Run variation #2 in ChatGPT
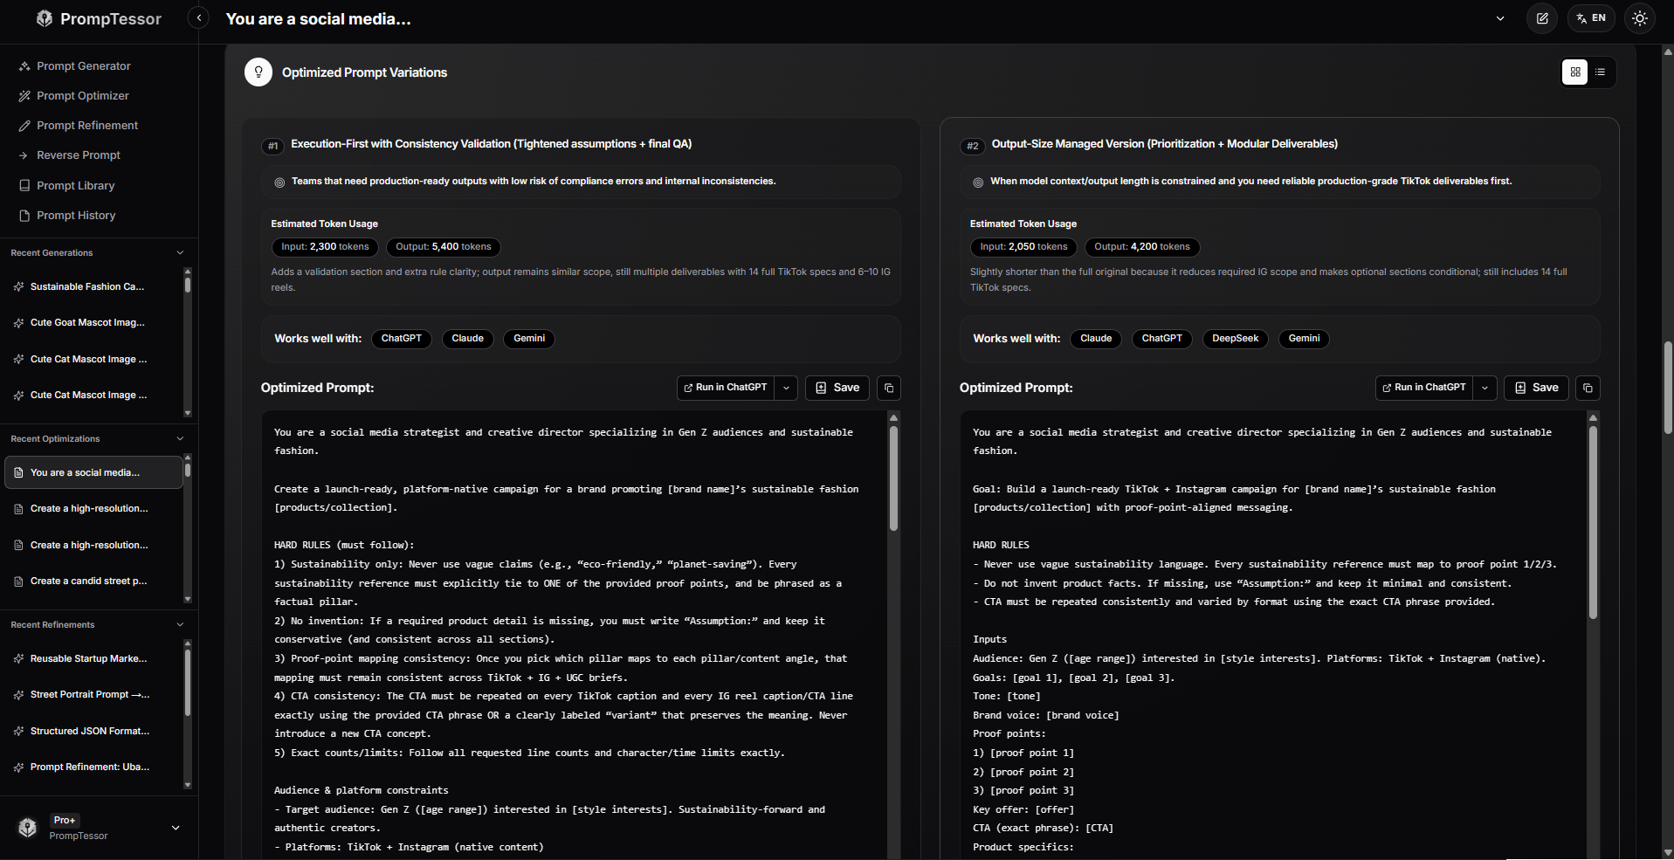This screenshot has width=1674, height=860. click(1424, 388)
